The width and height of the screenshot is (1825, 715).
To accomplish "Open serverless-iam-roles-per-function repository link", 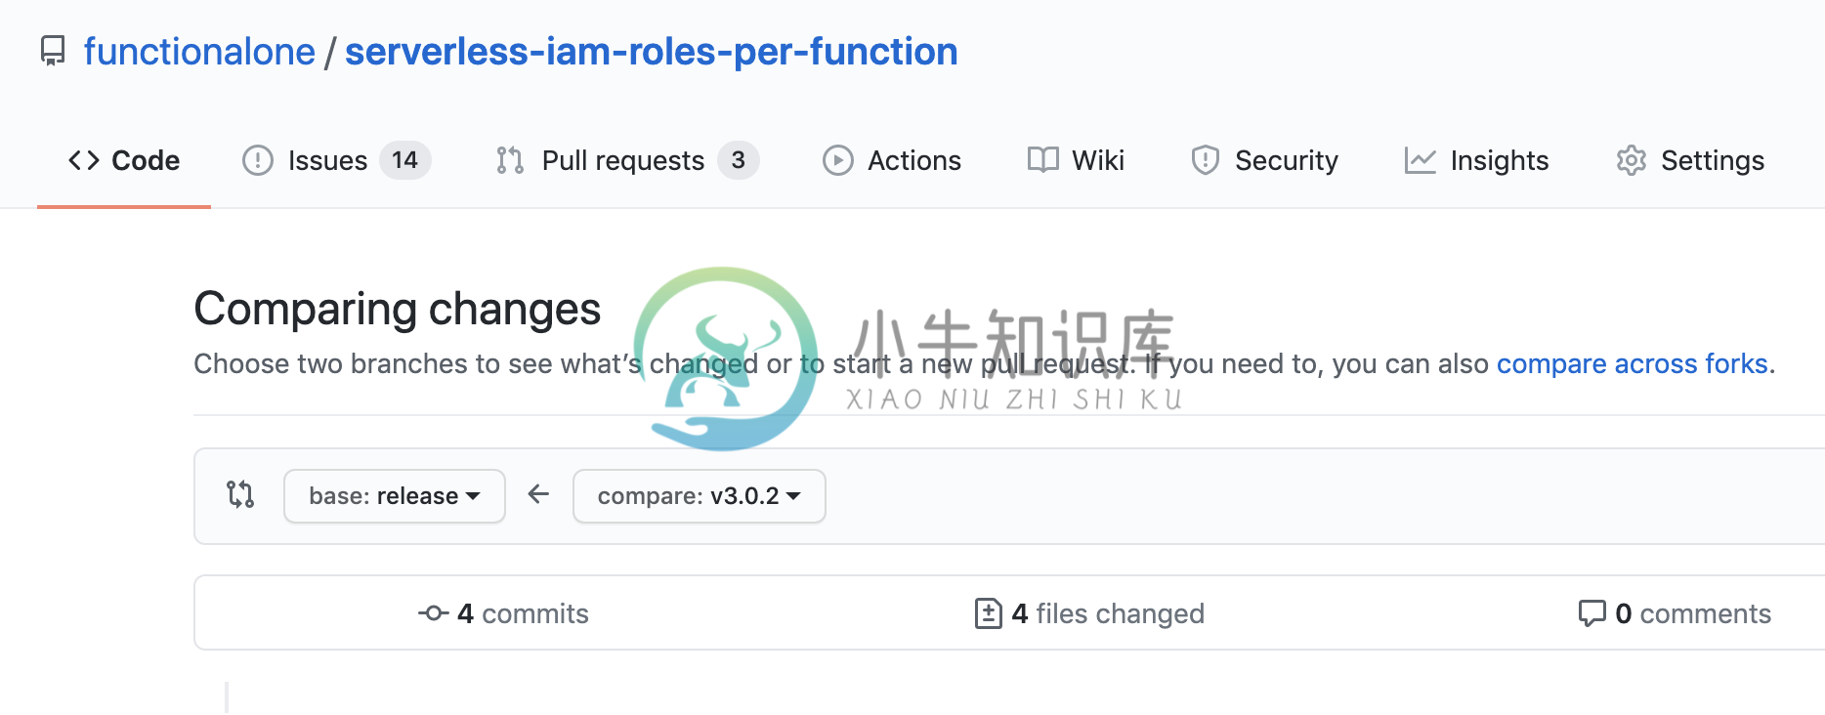I will pos(651,52).
